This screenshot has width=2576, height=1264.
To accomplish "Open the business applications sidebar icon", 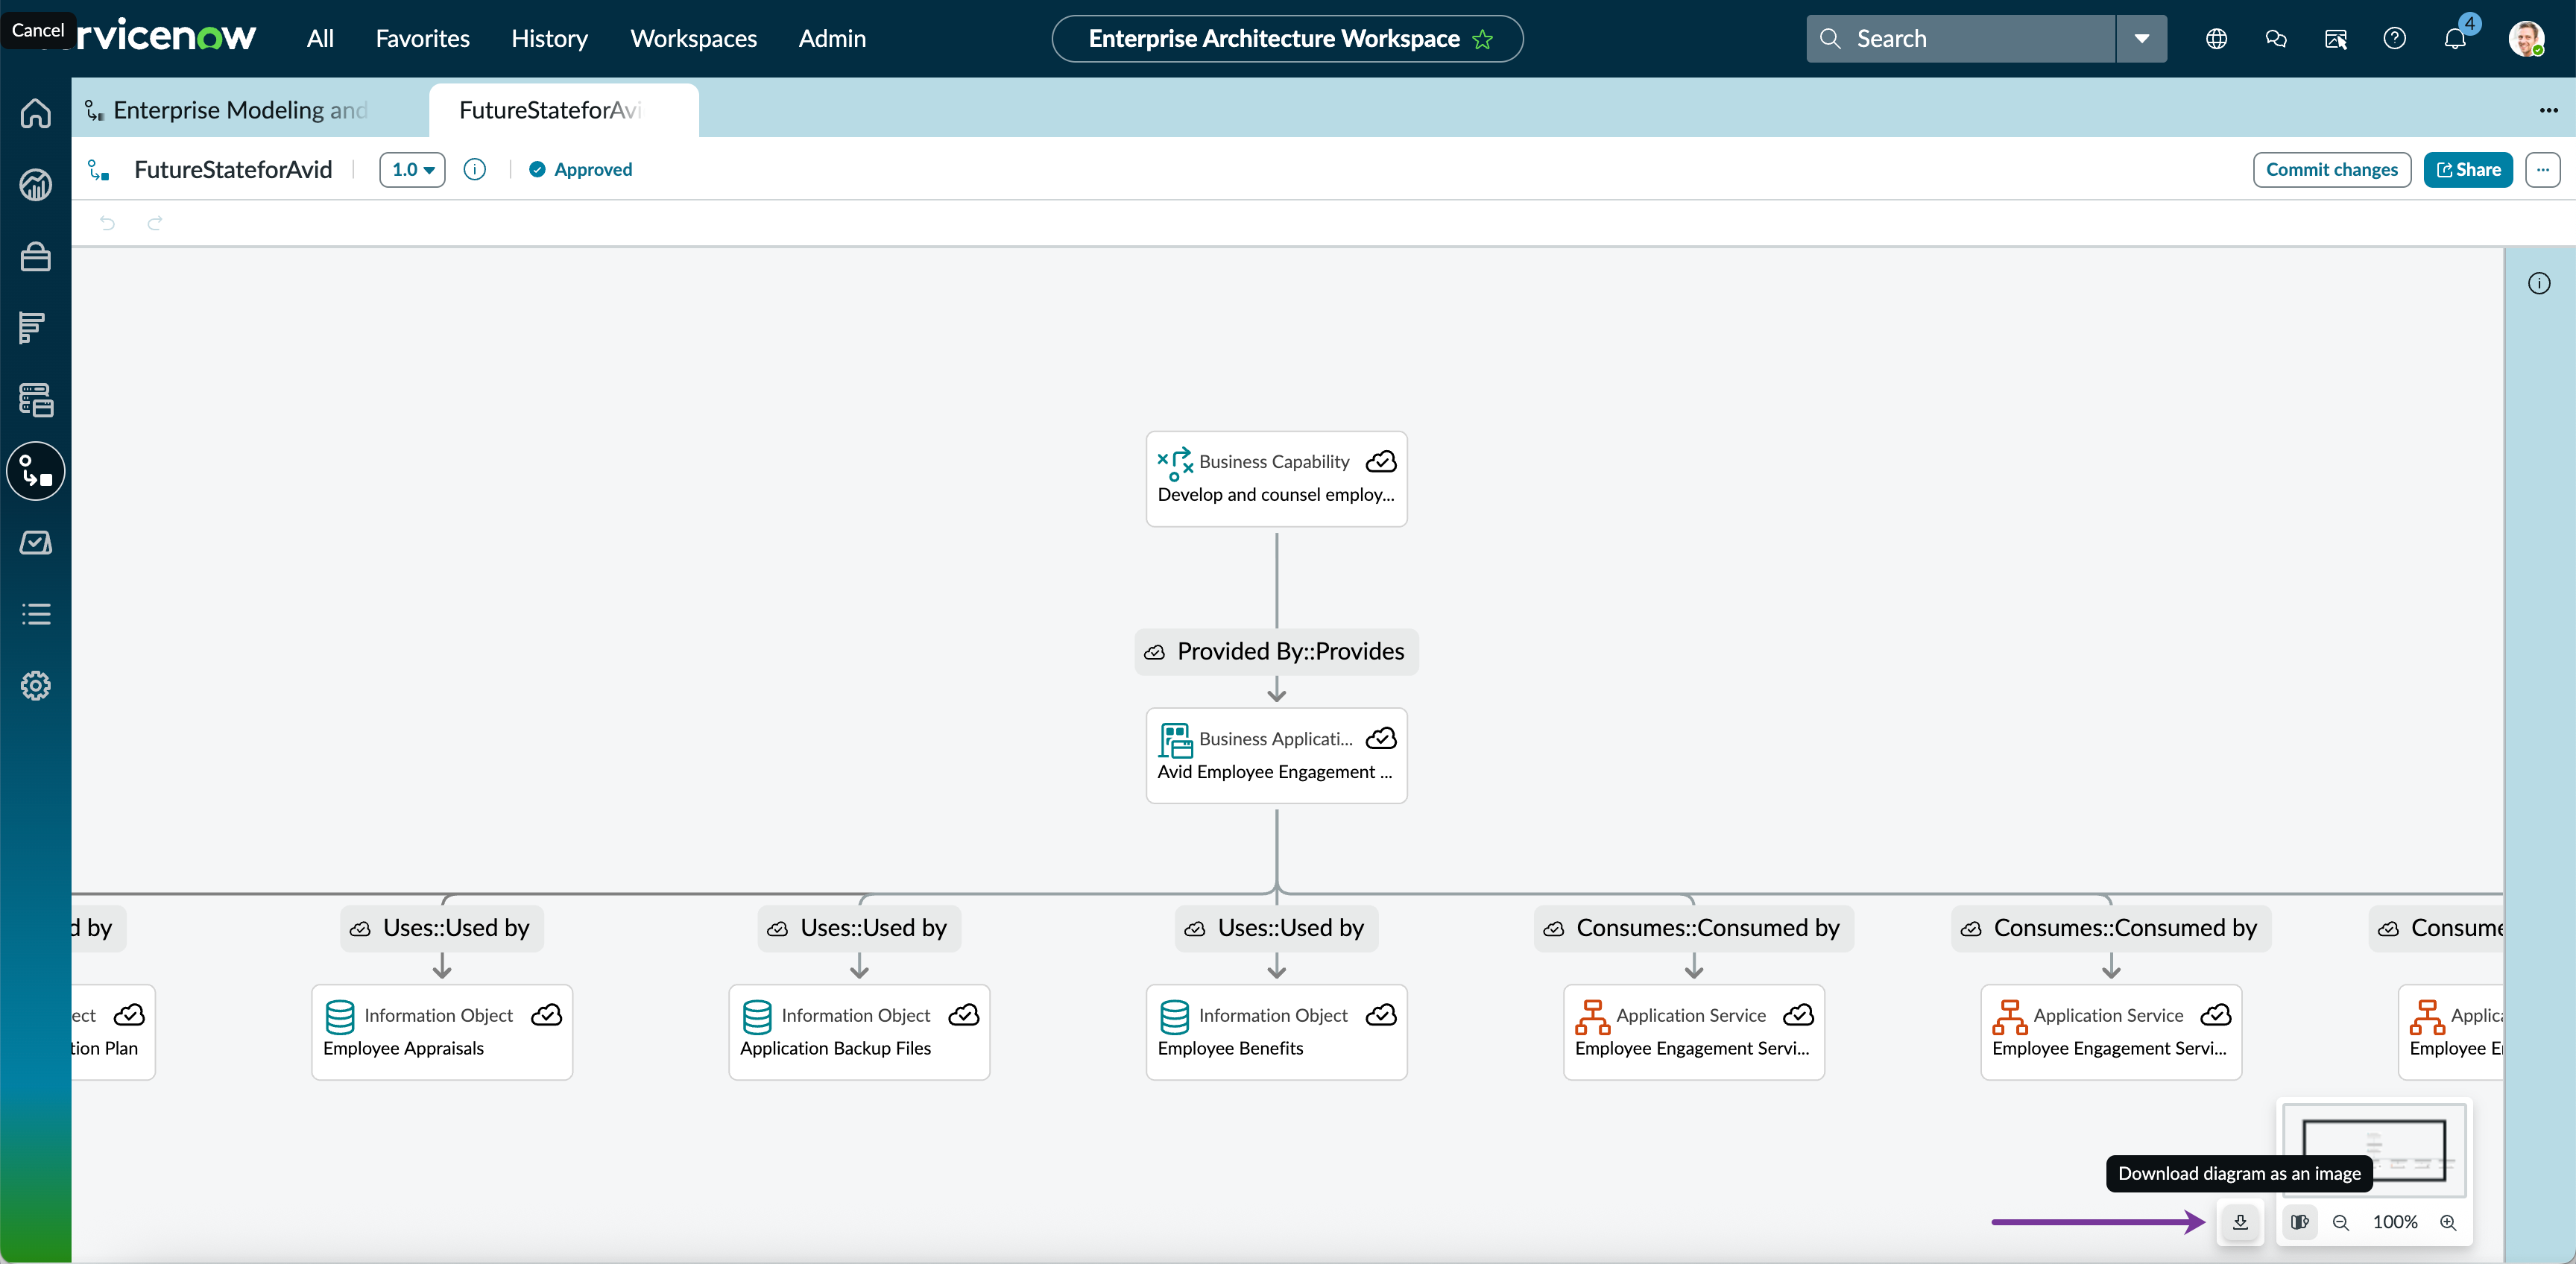I will pyautogui.click(x=36, y=400).
